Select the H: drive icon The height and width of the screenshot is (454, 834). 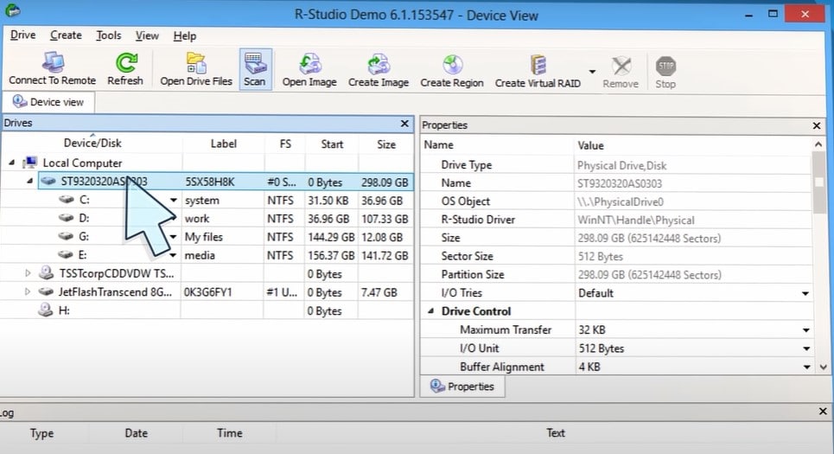[46, 310]
